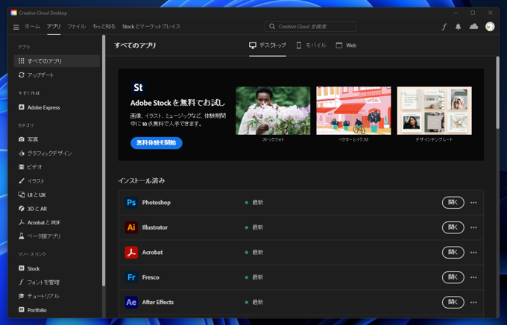Click the Fresco app icon
The height and width of the screenshot is (325, 507).
click(131, 277)
